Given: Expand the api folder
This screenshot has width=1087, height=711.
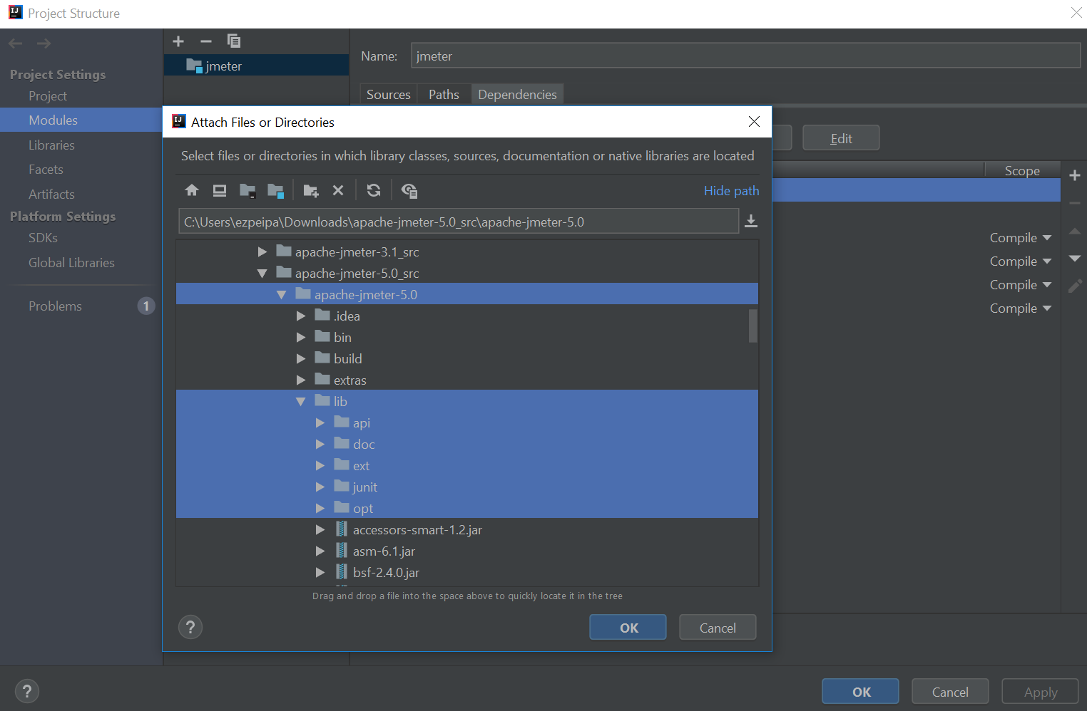Looking at the screenshot, I should (320, 423).
